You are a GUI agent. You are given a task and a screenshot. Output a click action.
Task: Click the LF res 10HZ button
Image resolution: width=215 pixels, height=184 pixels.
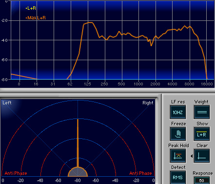[178, 112]
